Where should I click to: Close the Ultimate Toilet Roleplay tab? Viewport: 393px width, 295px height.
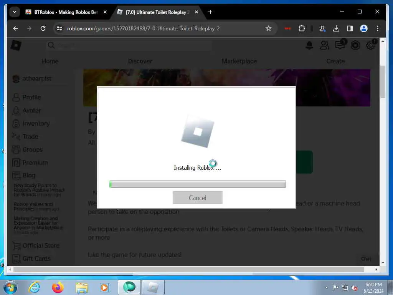pos(196,12)
